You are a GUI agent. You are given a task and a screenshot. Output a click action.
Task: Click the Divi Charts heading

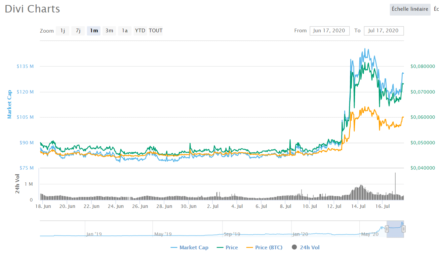coord(33,9)
